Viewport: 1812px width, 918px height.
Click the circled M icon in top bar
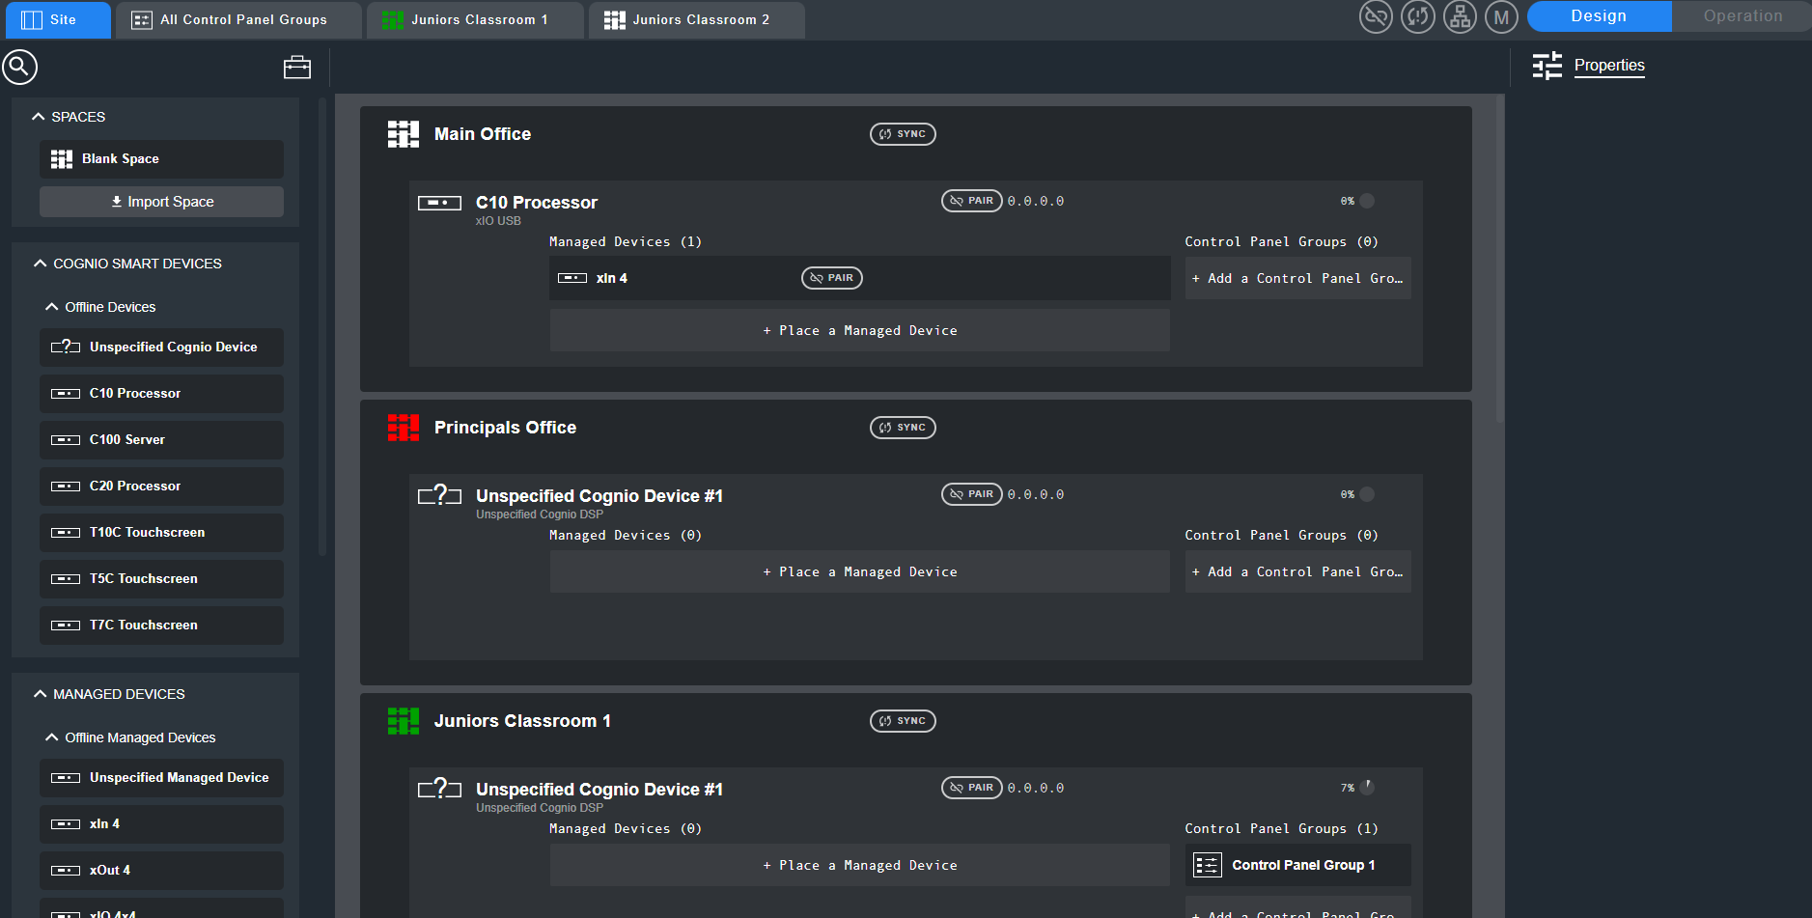[x=1501, y=16]
